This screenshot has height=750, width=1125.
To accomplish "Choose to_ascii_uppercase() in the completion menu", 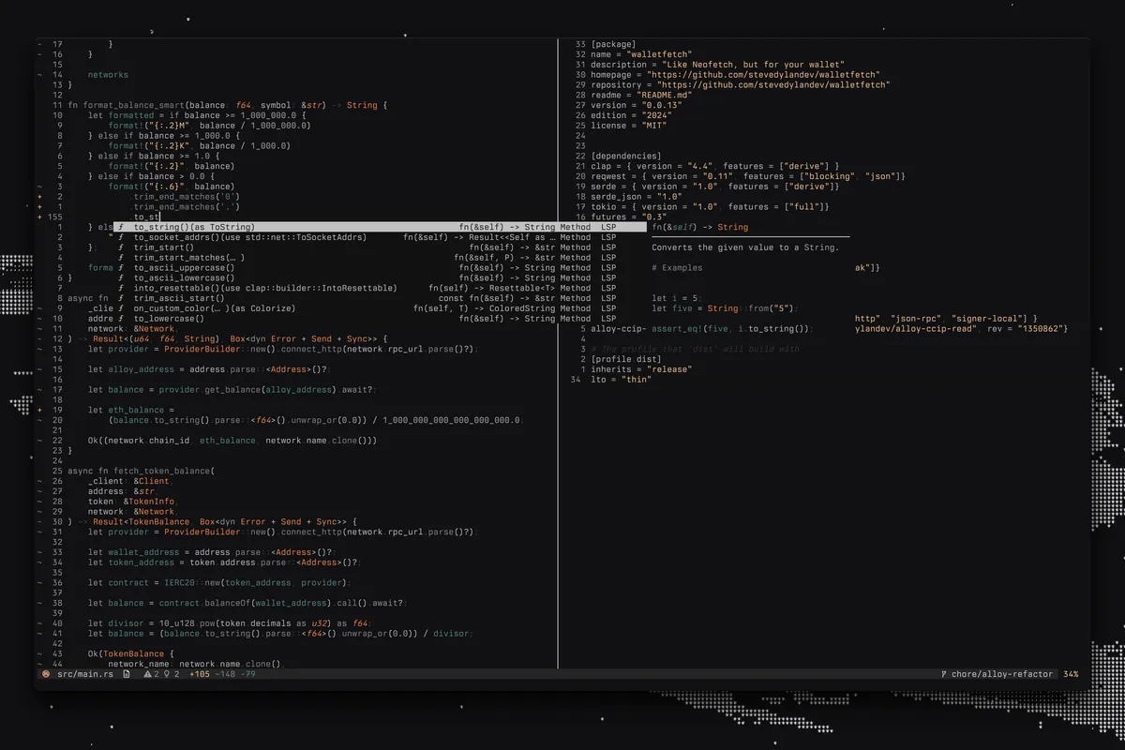I will pyautogui.click(x=380, y=268).
